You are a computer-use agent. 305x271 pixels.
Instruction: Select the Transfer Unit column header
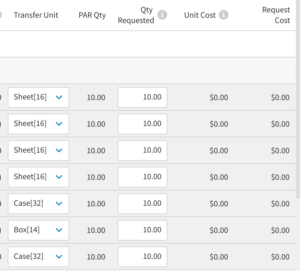[36, 15]
